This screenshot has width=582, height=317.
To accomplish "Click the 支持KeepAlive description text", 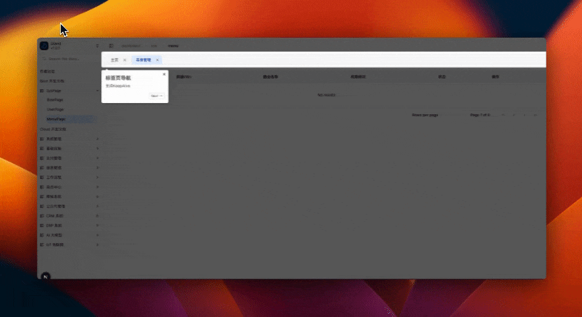I will [x=118, y=86].
